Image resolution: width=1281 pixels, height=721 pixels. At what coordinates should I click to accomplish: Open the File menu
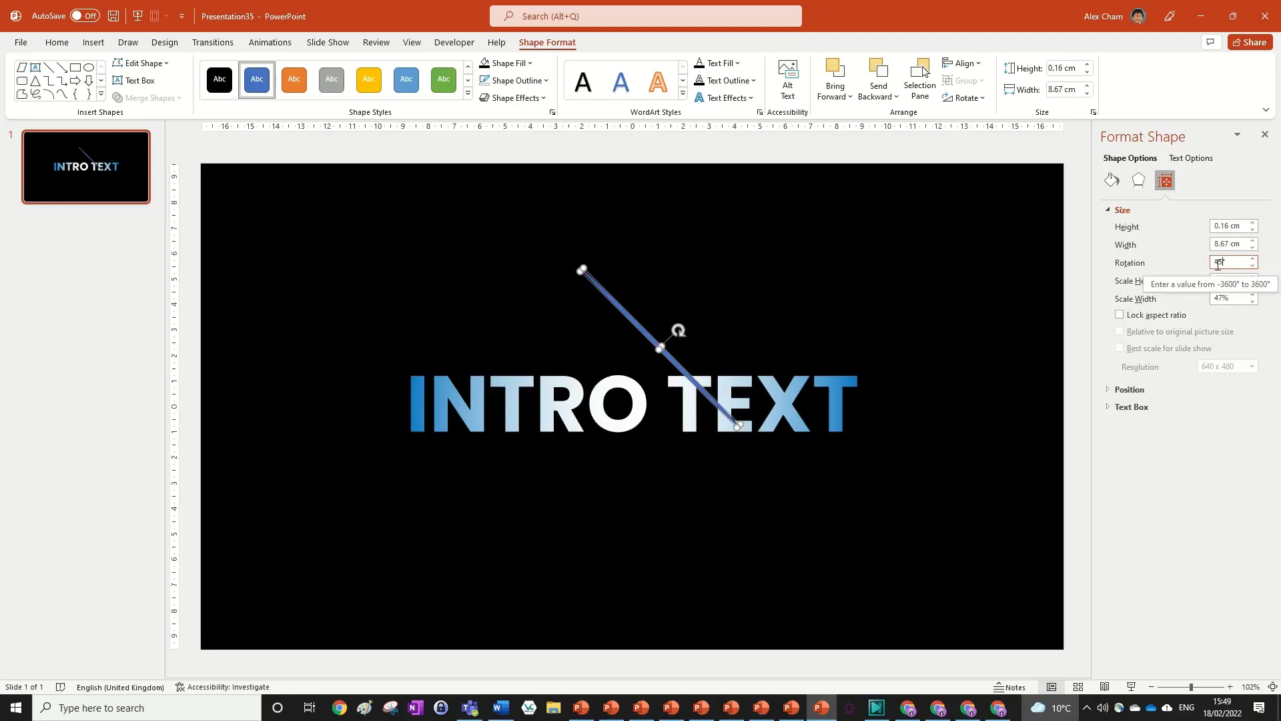pos(21,42)
